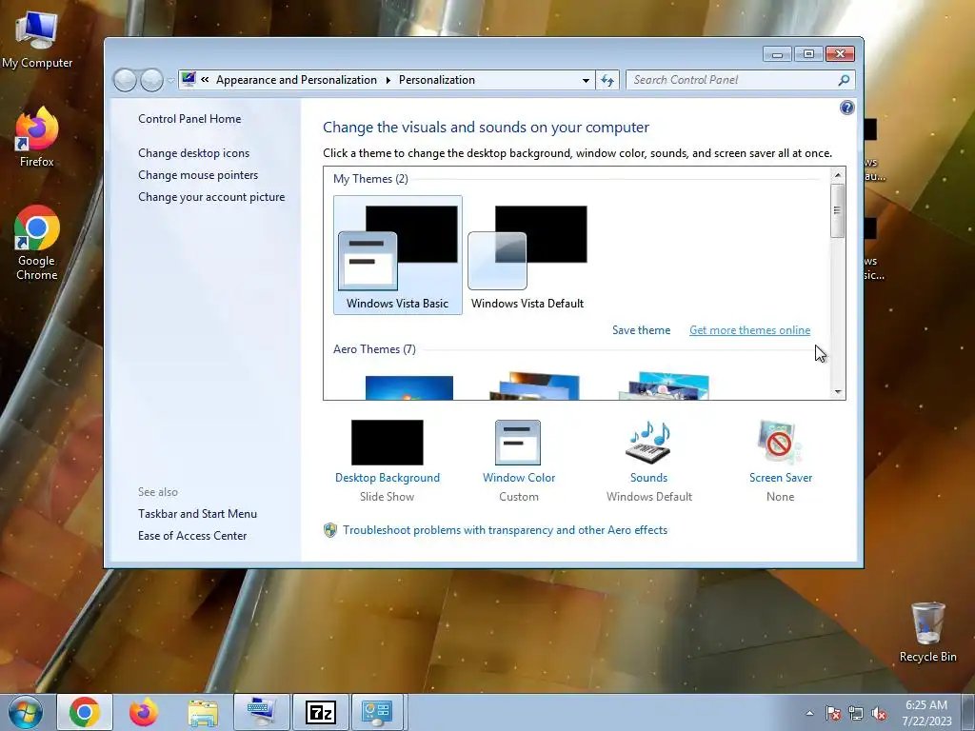Open the Help question mark icon
975x731 pixels.
846,108
